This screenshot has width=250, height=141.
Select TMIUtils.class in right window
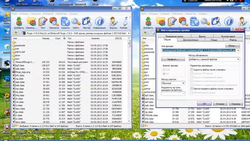(x=151, y=115)
